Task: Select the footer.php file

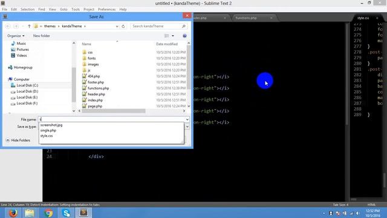Action: (x=96, y=82)
